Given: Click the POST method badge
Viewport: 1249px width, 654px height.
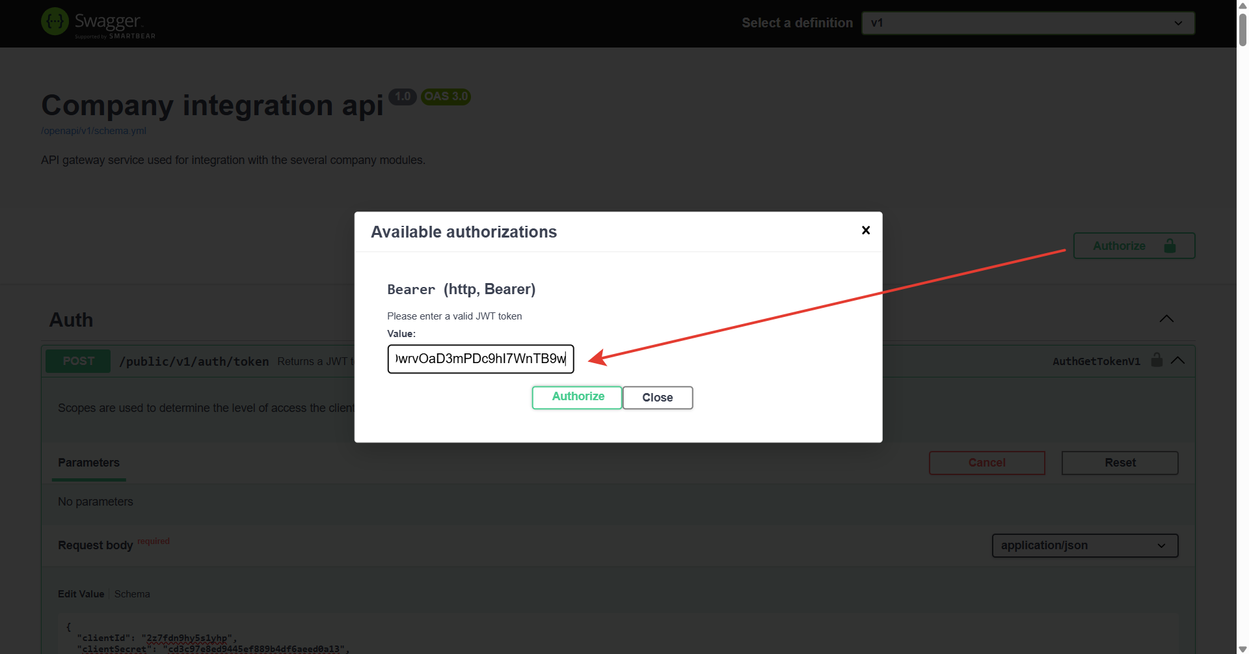Looking at the screenshot, I should point(78,361).
